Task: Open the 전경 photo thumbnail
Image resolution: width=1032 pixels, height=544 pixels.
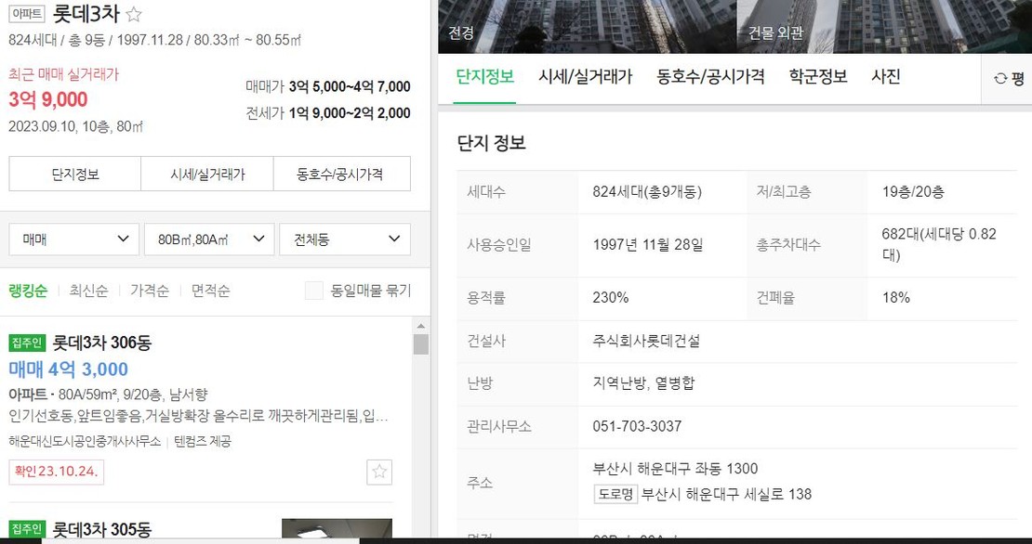Action: click(587, 26)
